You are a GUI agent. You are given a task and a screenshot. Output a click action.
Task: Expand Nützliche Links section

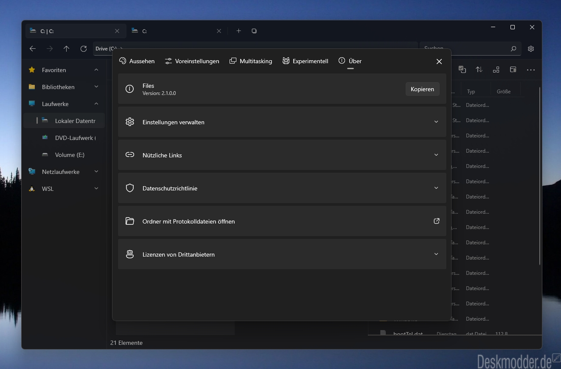[282, 155]
